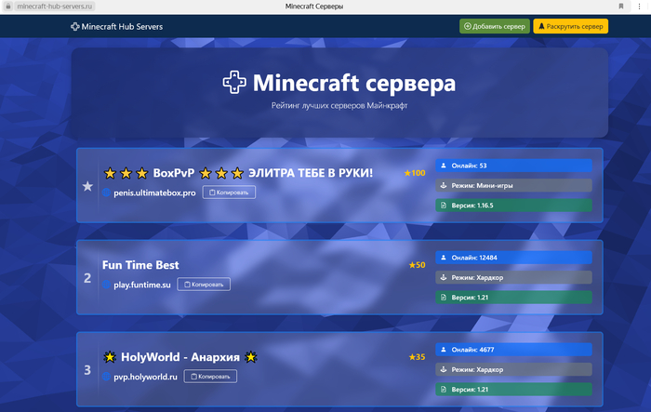Select subtitle Рейтинг лучших серверов Майнкрафт
The height and width of the screenshot is (412, 651).
(x=339, y=105)
